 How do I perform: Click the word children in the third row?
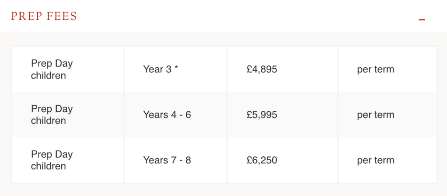[48, 166]
